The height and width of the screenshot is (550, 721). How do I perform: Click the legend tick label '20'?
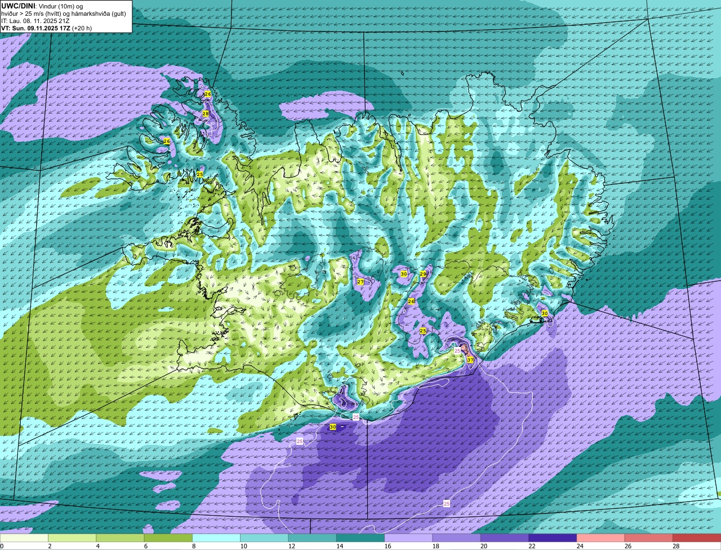pyautogui.click(x=483, y=546)
